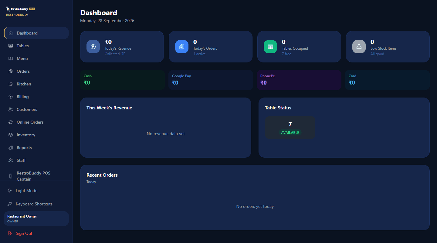This screenshot has width=437, height=243.
Task: Open the Dashboard menu item
Action: pos(36,33)
